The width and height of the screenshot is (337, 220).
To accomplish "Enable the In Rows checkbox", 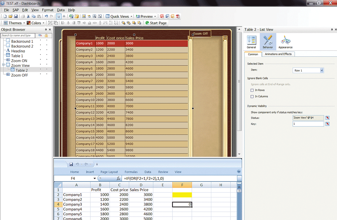I will click(252, 90).
